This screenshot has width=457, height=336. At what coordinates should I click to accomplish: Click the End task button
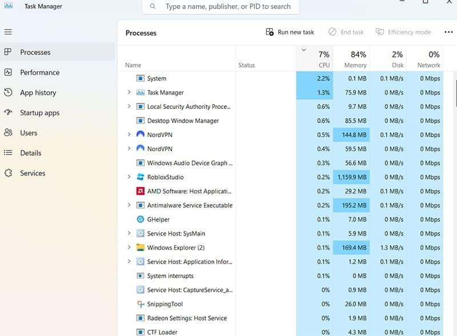(x=346, y=32)
